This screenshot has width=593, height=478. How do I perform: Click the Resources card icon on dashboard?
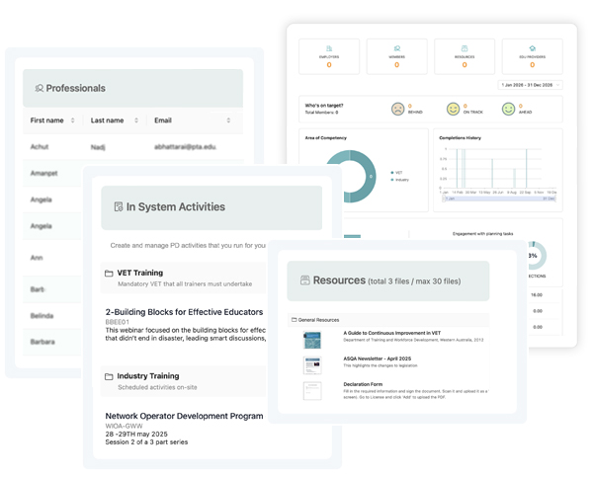click(465, 48)
